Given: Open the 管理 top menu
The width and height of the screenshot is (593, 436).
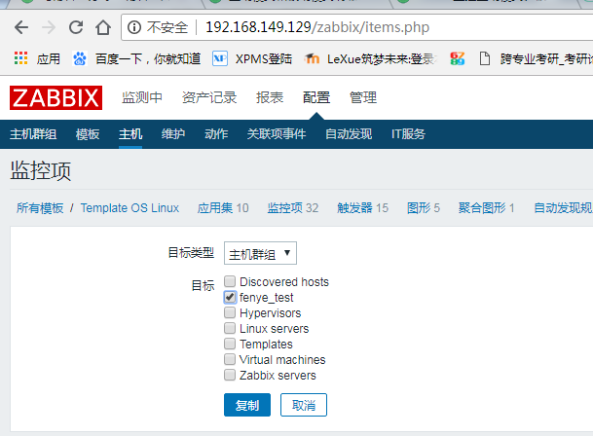Looking at the screenshot, I should [363, 97].
